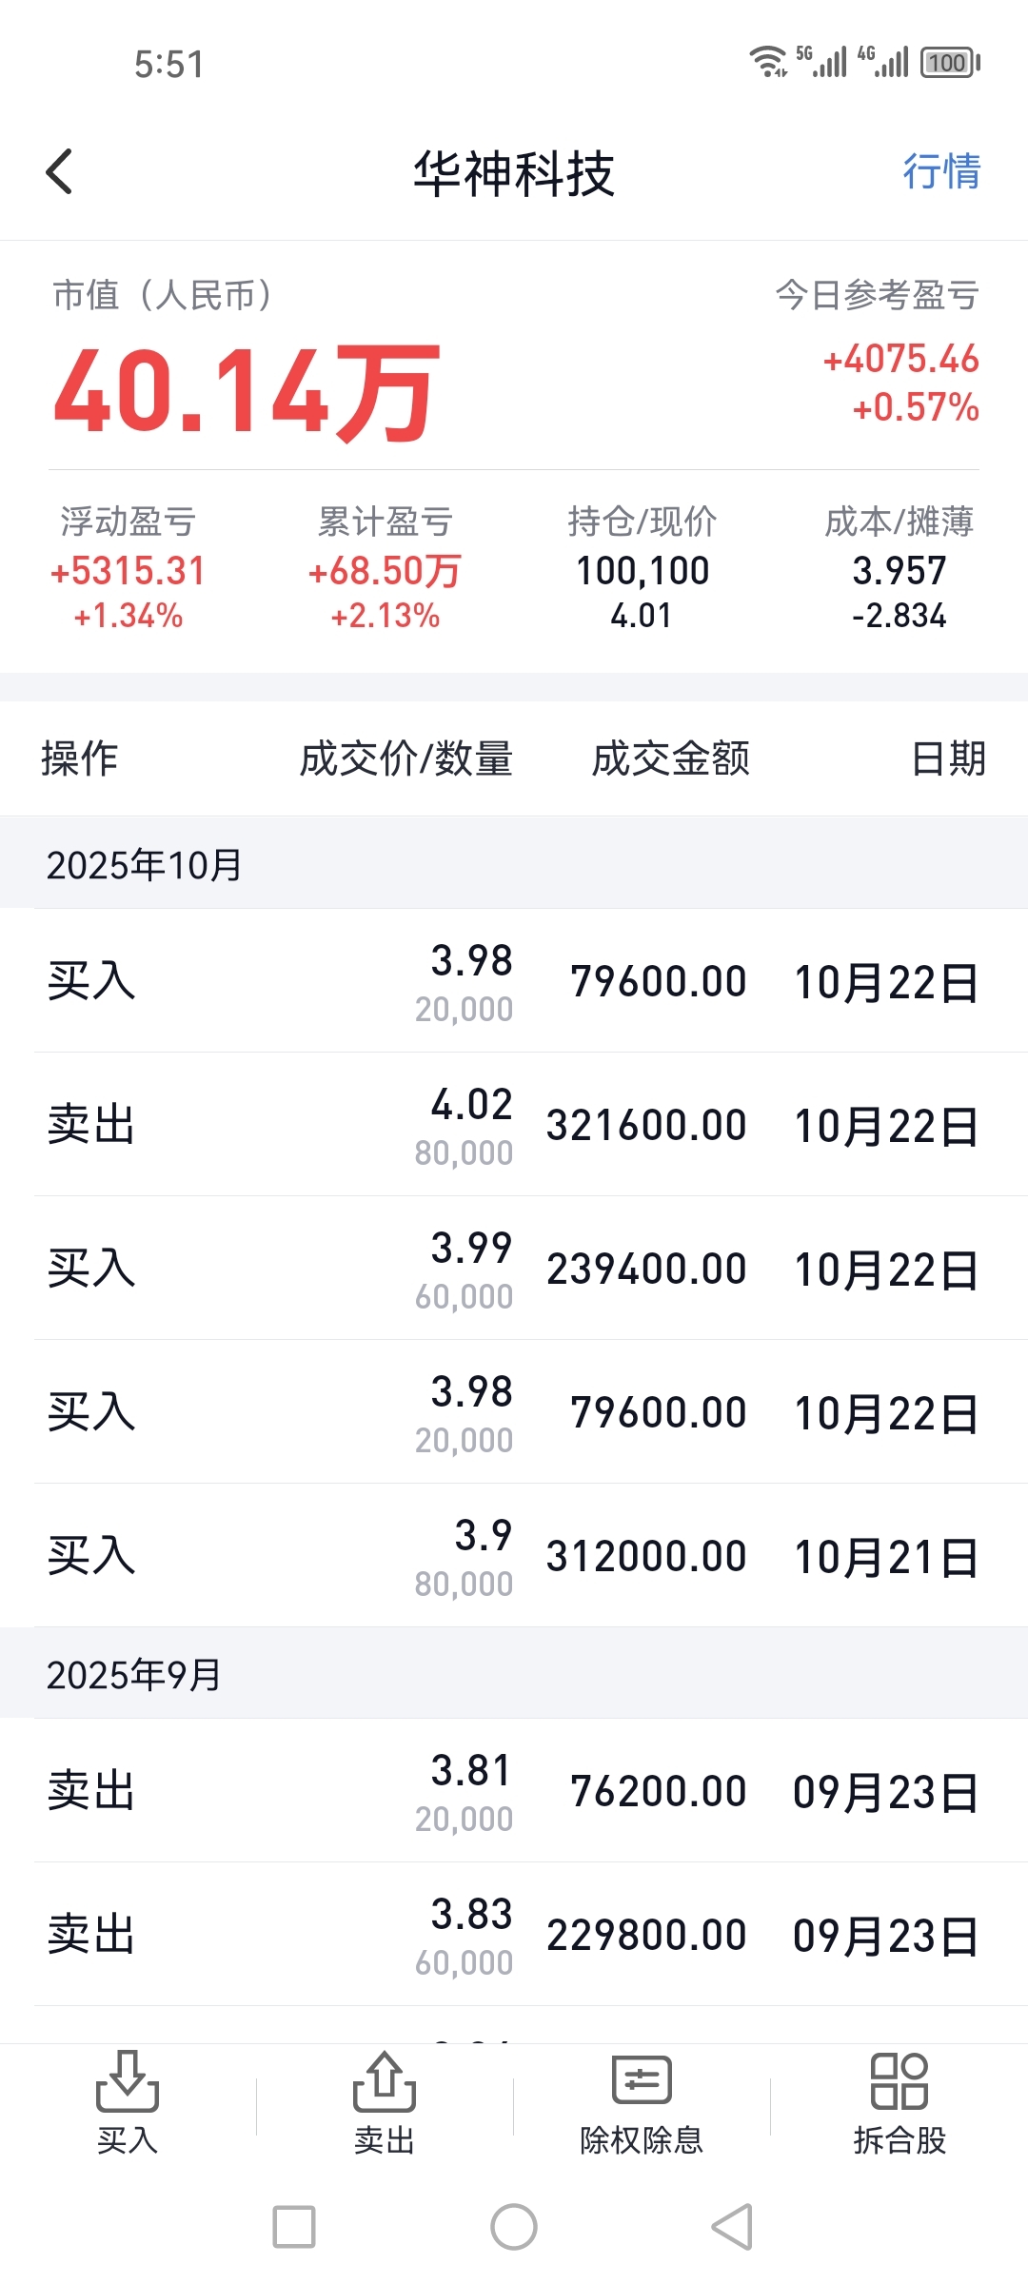Tap the 2025年10月 section header
Image resolution: width=1028 pixels, height=2284 pixels.
pos(145,864)
